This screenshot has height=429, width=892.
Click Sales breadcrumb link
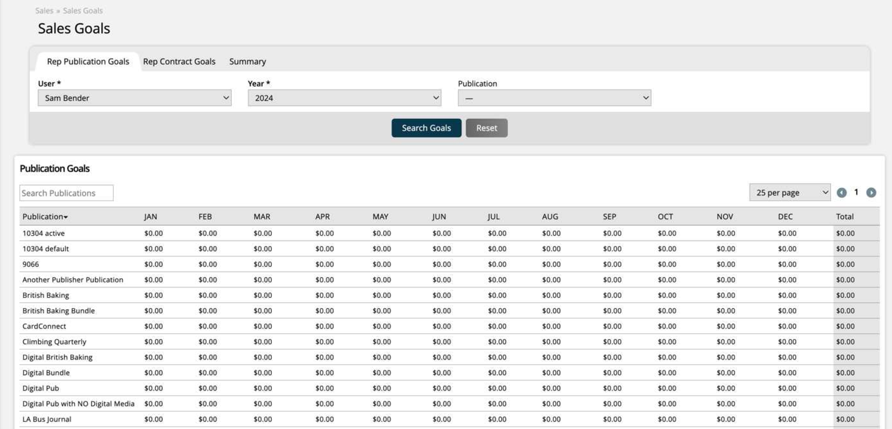[x=44, y=11]
